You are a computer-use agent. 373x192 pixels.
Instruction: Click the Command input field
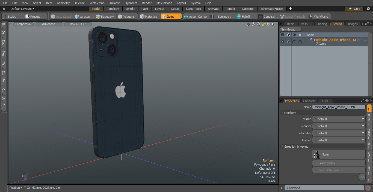(324, 188)
